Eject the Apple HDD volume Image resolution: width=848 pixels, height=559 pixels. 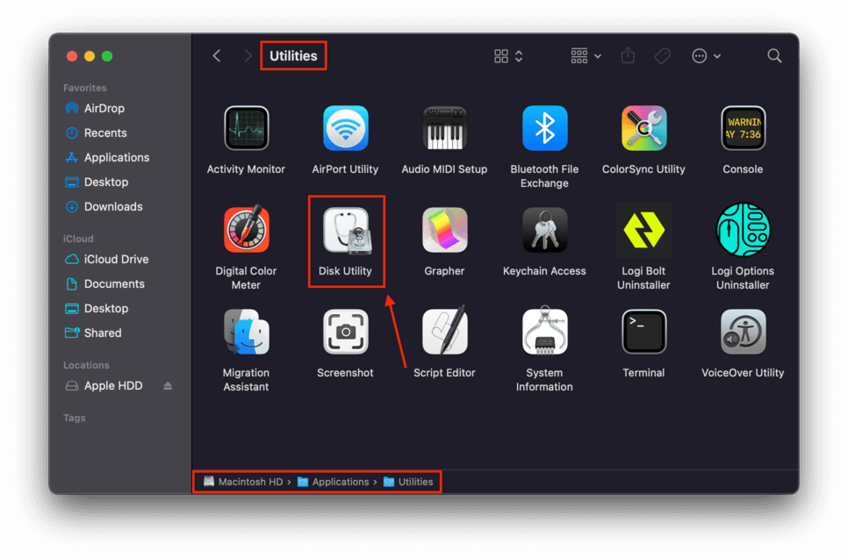(x=168, y=385)
